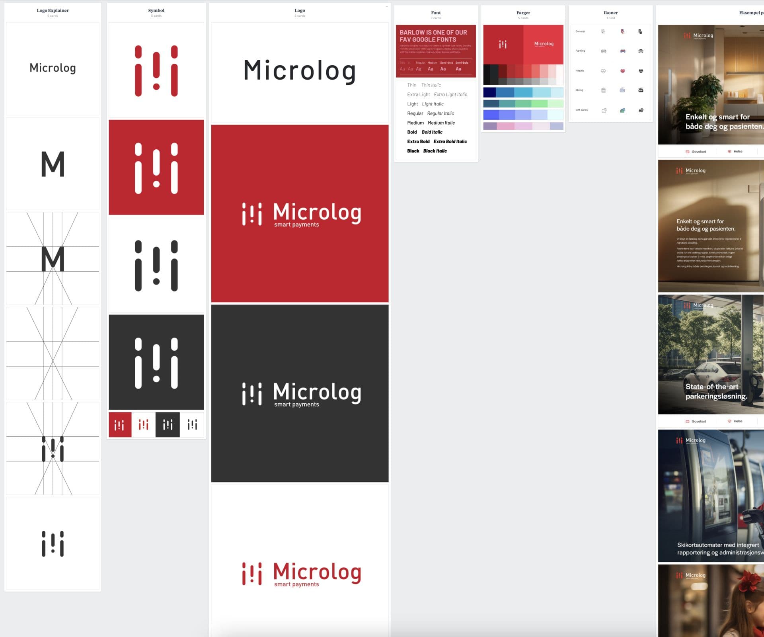
Task: Click the outlined Skiing gondola icon
Action: (x=603, y=90)
